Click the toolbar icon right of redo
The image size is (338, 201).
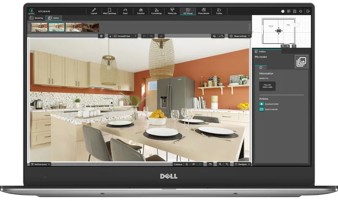click(161, 36)
